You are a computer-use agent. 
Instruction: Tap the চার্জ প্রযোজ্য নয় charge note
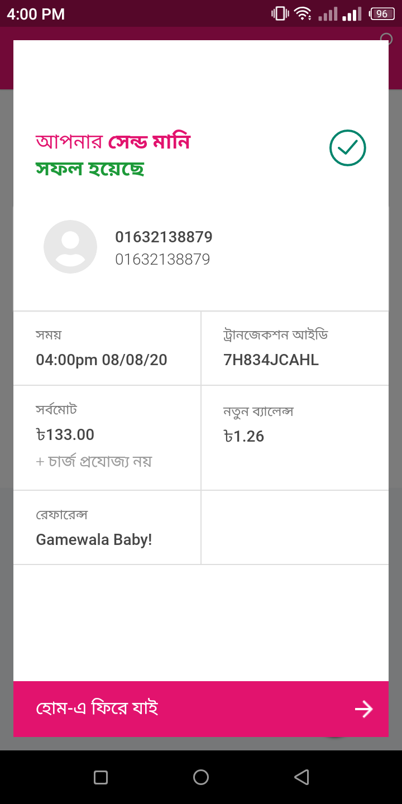[x=94, y=462]
